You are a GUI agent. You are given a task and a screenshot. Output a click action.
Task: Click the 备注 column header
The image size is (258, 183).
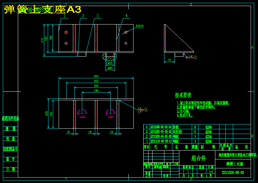click(x=241, y=147)
